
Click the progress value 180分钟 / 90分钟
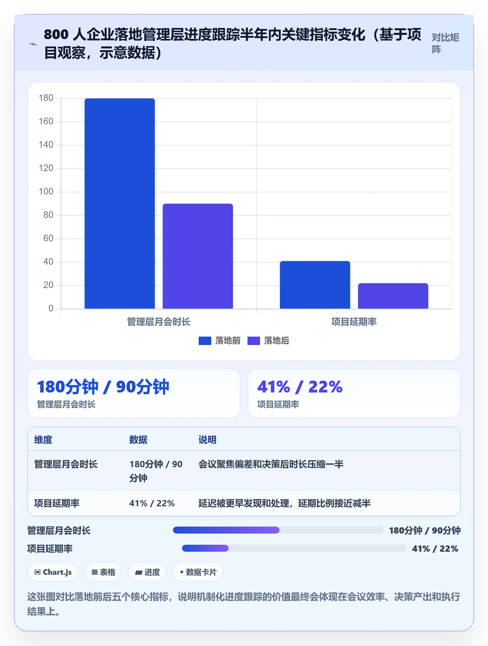coord(425,530)
